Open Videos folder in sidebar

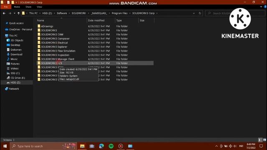(x=13, y=68)
